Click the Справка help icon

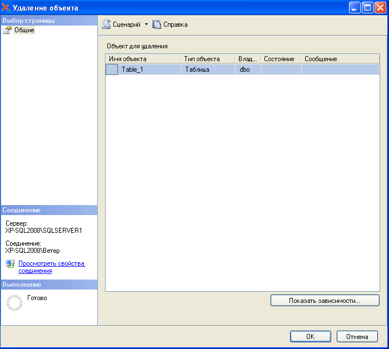point(157,24)
